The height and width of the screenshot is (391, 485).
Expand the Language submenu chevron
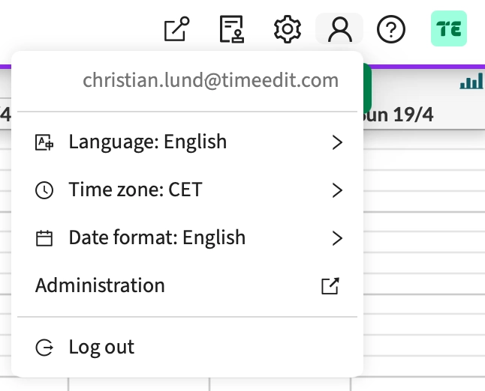click(337, 142)
